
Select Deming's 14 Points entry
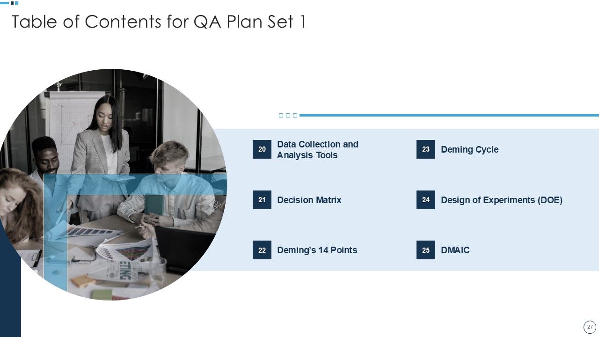tap(317, 250)
